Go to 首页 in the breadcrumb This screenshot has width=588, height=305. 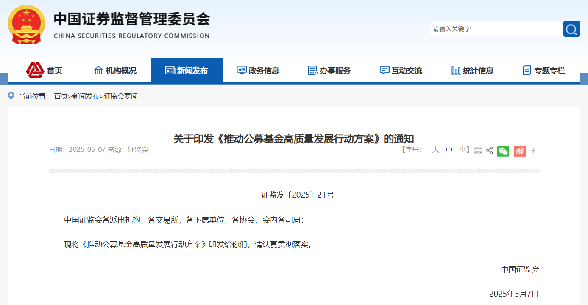pyautogui.click(x=61, y=96)
